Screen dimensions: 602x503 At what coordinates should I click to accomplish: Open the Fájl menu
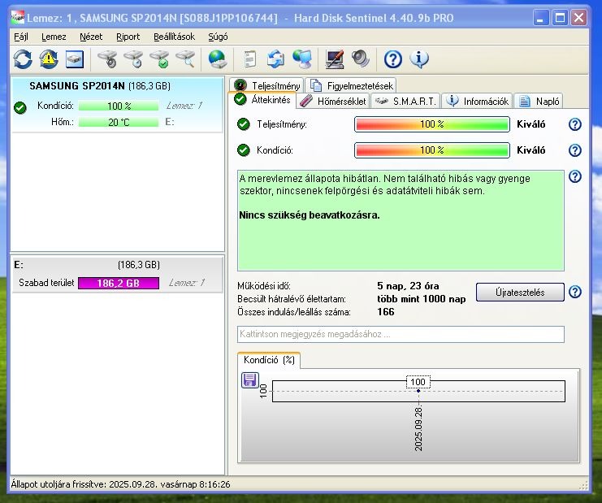tap(21, 37)
